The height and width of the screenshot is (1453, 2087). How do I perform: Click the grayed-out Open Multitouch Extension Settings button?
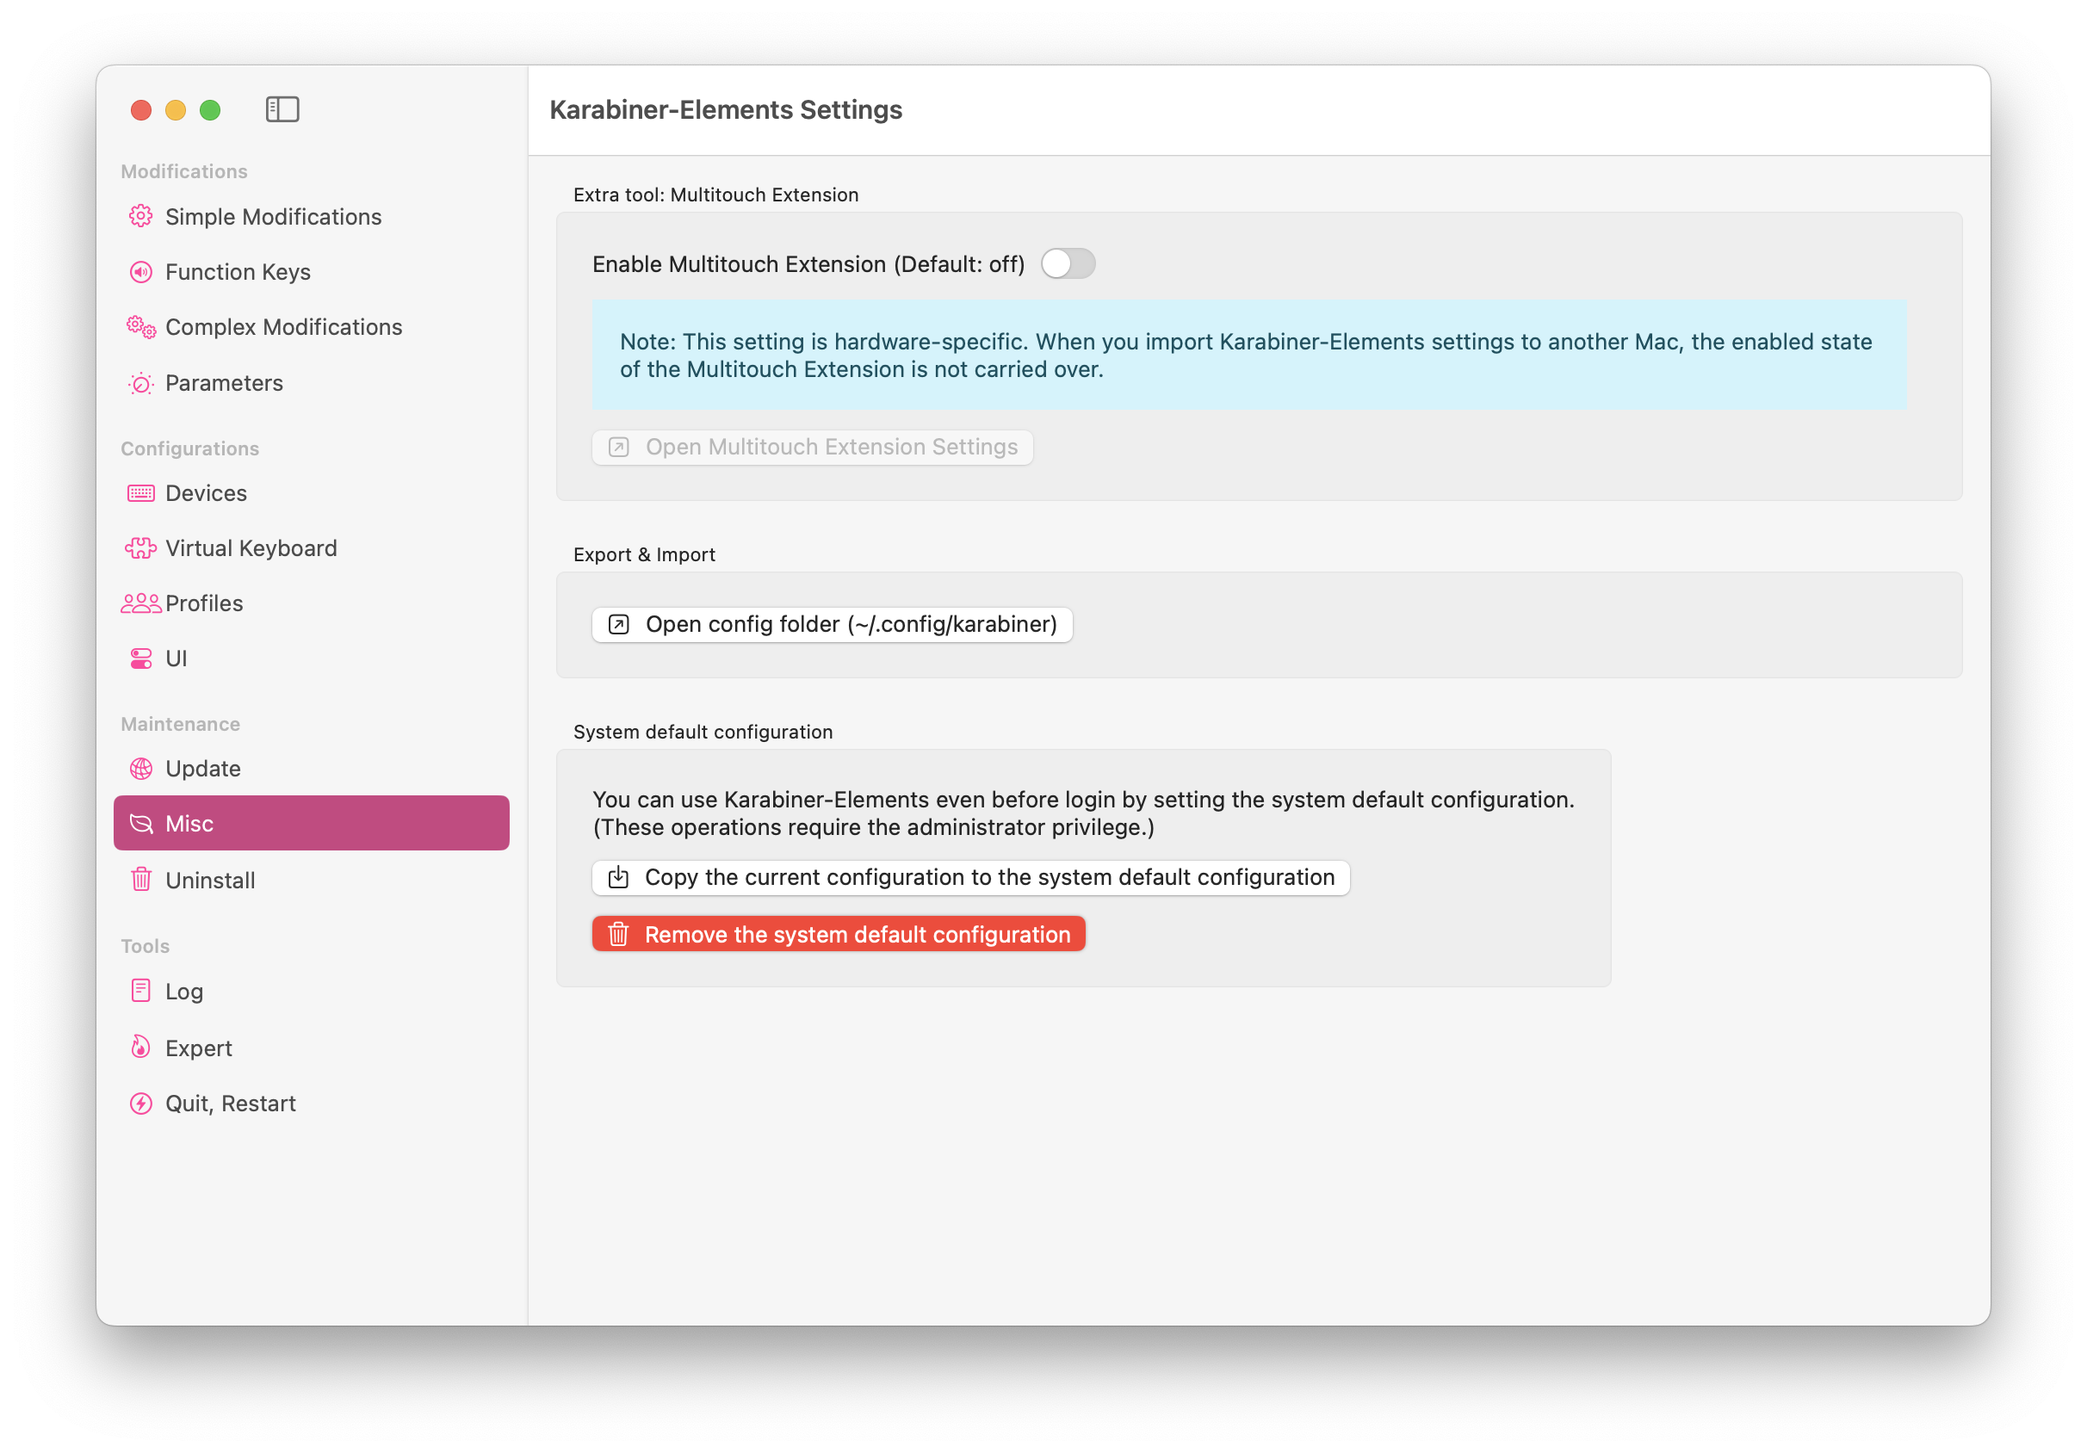coord(812,447)
